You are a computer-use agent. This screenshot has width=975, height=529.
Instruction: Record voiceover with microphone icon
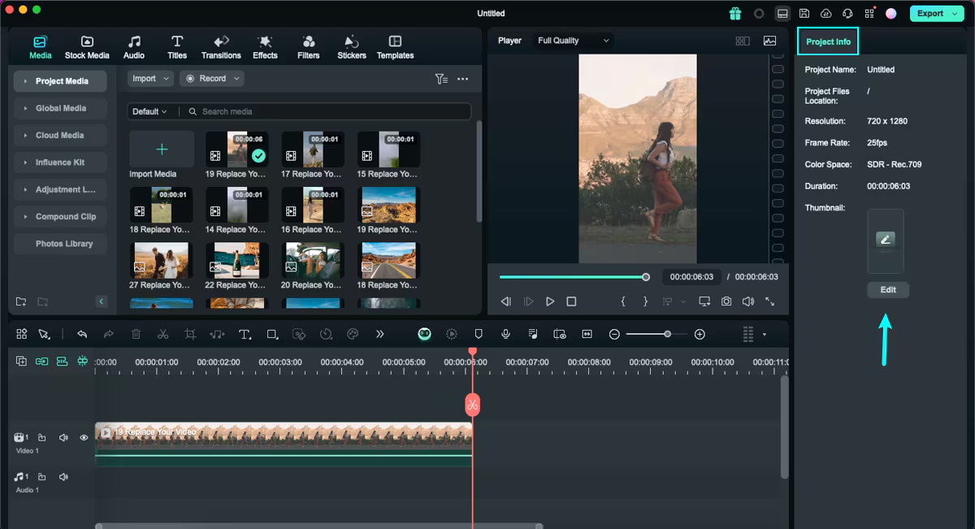505,334
